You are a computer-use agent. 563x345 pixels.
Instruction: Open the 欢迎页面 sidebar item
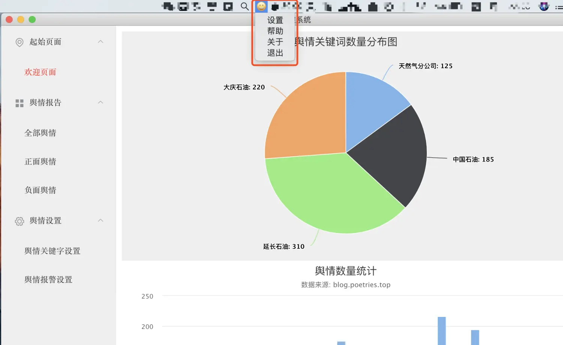(x=40, y=72)
